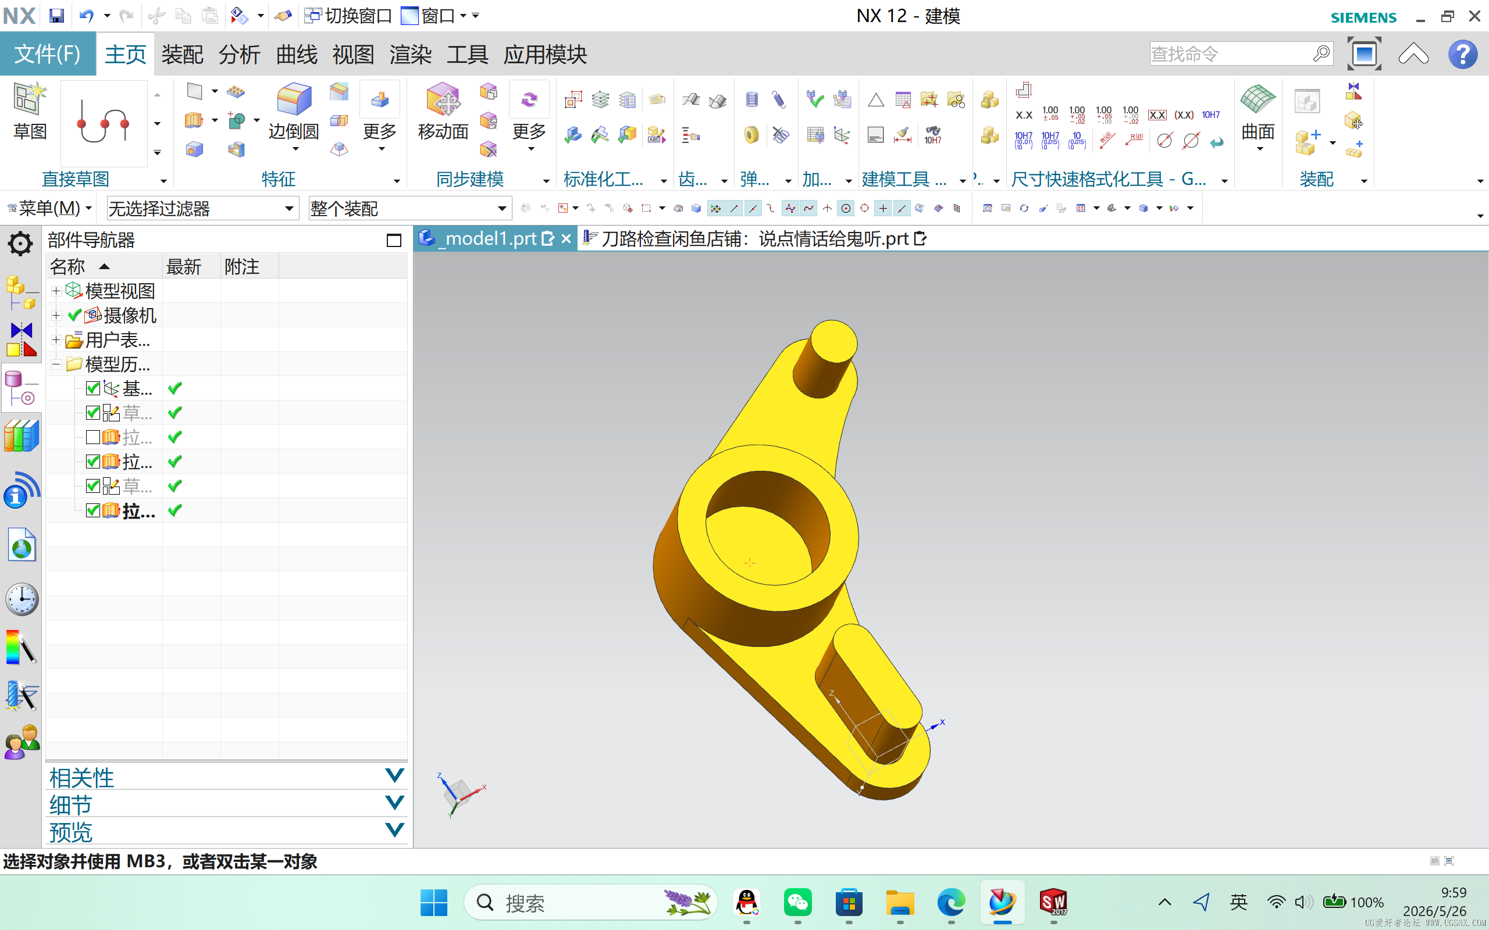Select the Edge Blend (边倒圆) tool
Image resolution: width=1489 pixels, height=930 pixels.
tap(294, 99)
